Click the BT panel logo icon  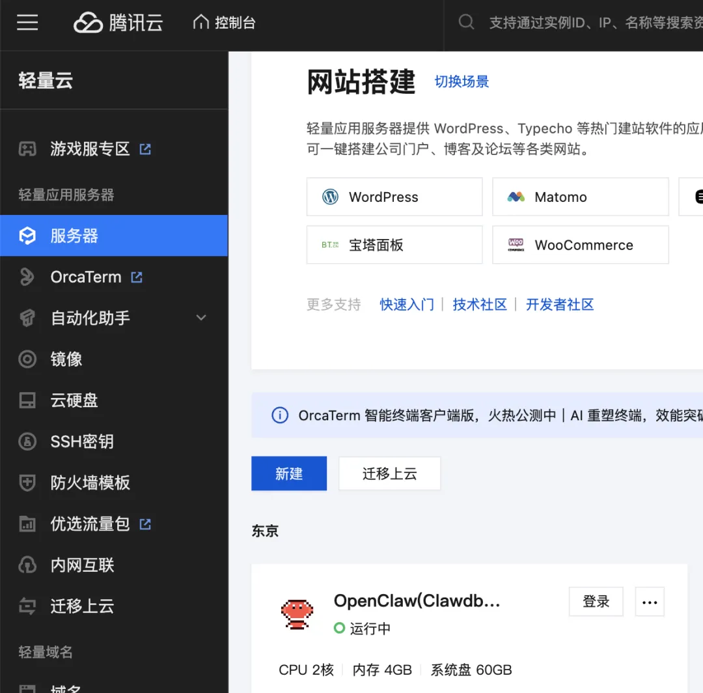(x=330, y=245)
